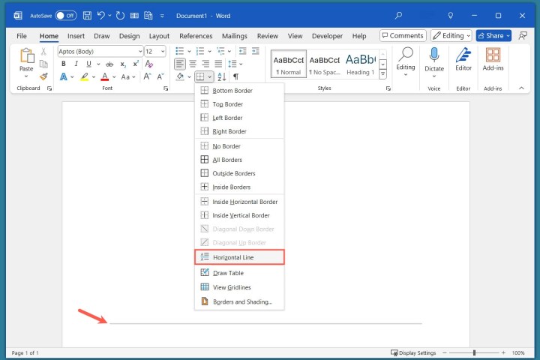Click the zoom slider in status bar
The image size is (540, 360).
[x=473, y=352]
